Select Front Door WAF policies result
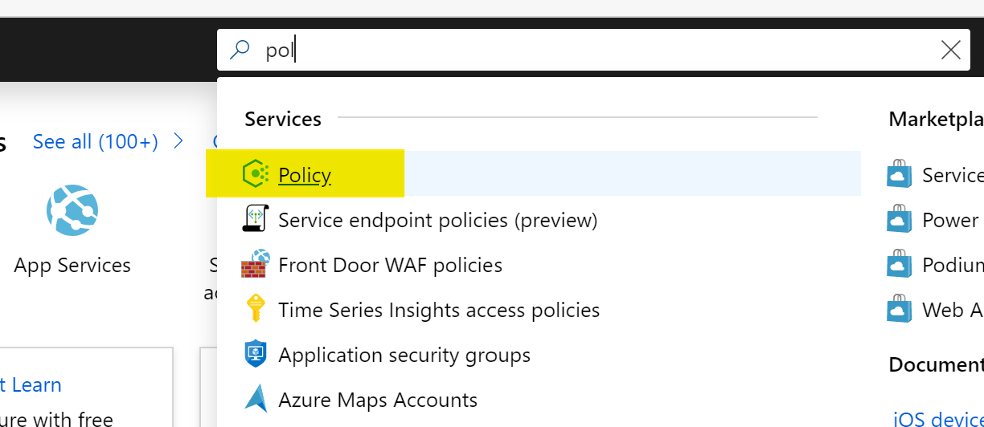The height and width of the screenshot is (427, 984). [x=390, y=265]
